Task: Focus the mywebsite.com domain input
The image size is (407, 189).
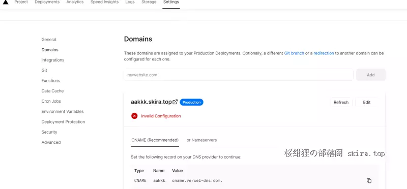Action: click(239, 75)
